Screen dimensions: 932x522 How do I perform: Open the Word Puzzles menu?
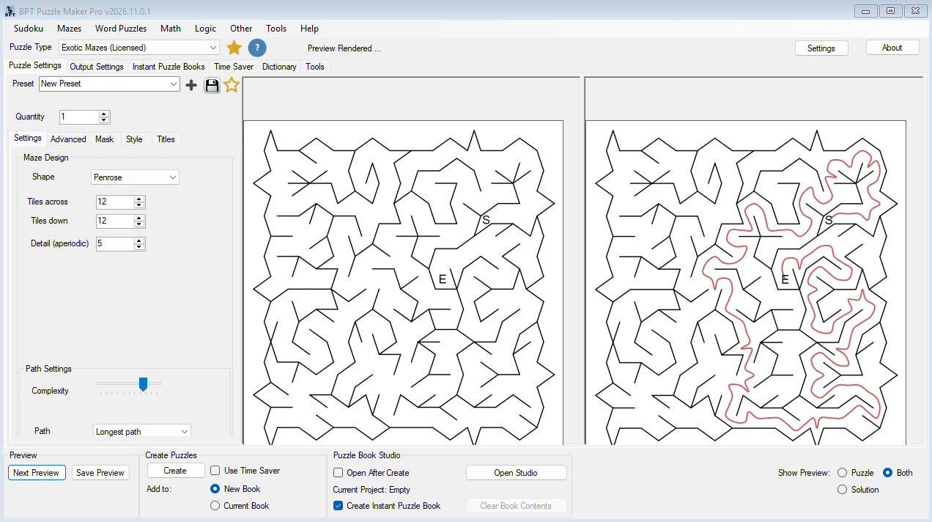[x=121, y=29]
